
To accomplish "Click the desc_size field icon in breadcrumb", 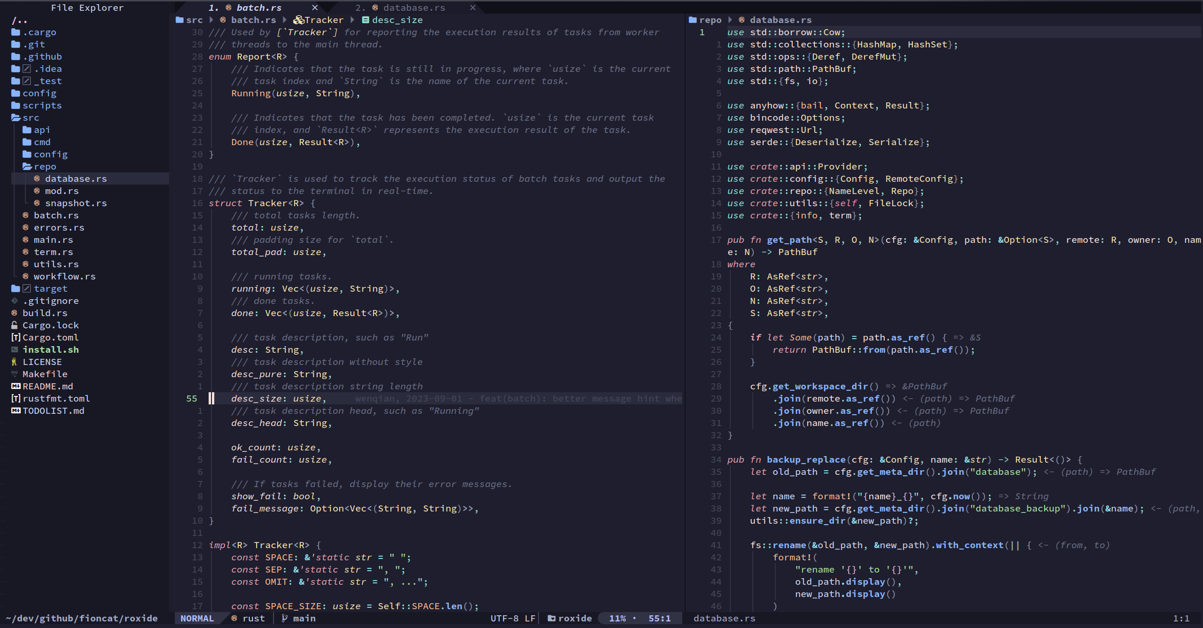I will (365, 20).
